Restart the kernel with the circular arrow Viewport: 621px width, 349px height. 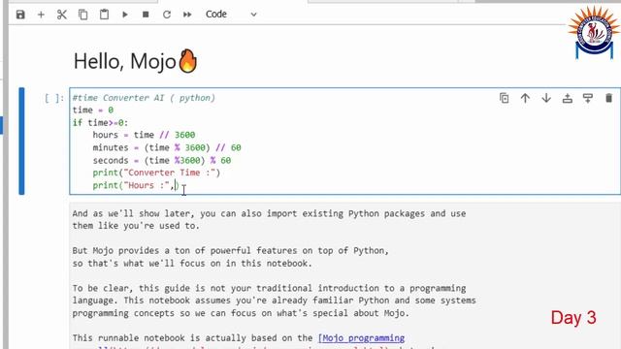pyautogui.click(x=167, y=15)
